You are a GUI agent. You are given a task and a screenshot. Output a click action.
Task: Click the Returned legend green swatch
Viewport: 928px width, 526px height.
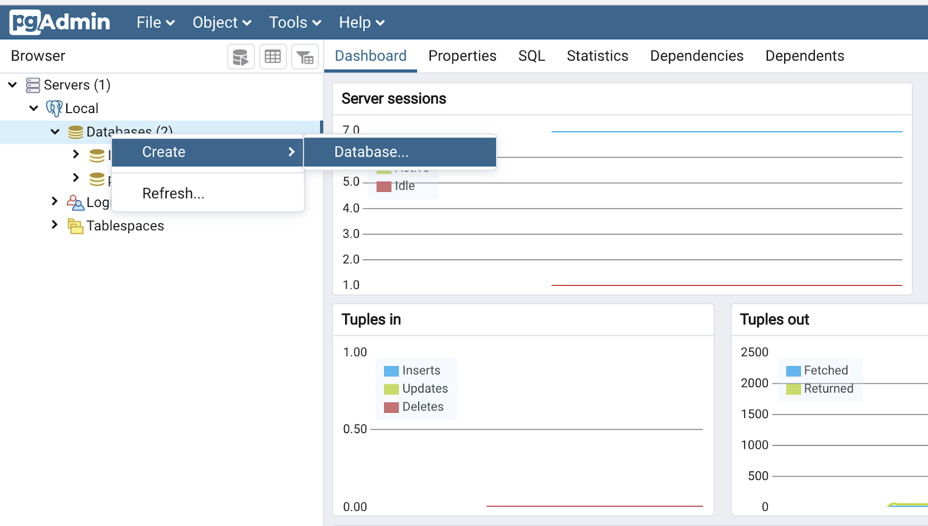(x=793, y=389)
